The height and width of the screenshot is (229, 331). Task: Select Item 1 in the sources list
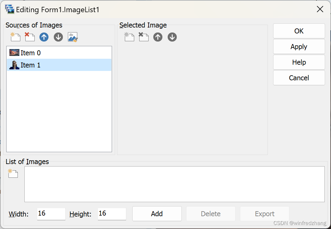coord(31,65)
